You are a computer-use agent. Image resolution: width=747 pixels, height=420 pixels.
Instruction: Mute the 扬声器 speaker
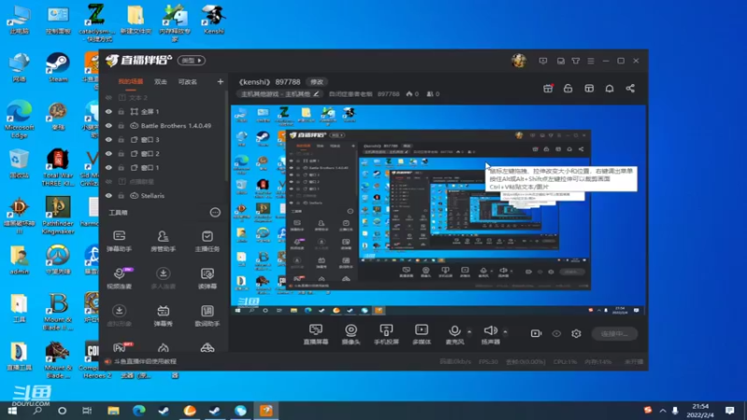tap(490, 334)
